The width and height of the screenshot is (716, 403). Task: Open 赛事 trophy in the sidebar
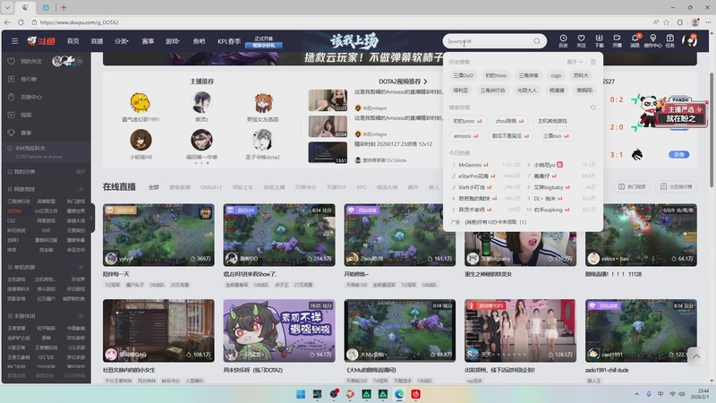click(26, 133)
